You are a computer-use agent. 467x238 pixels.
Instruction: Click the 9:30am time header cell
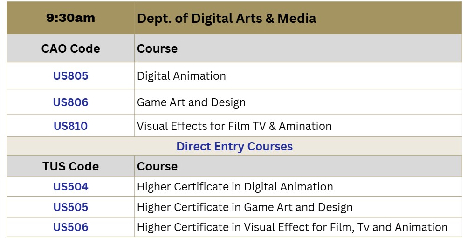[x=70, y=19]
